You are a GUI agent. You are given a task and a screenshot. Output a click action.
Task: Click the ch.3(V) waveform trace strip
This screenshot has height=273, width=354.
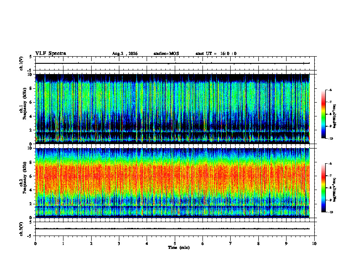click(175, 229)
